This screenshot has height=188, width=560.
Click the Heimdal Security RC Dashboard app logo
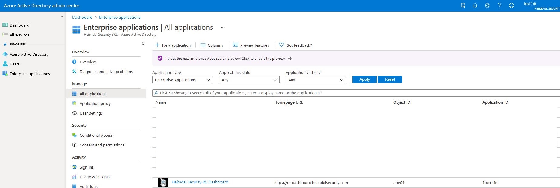tap(163, 182)
